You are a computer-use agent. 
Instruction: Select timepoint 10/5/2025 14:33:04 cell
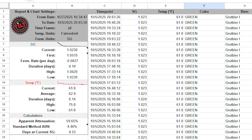click(x=105, y=137)
